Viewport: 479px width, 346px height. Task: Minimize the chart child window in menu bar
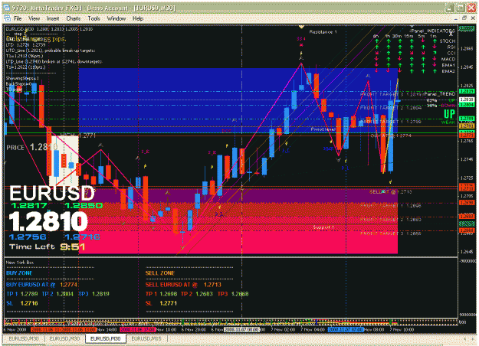pos(456,18)
